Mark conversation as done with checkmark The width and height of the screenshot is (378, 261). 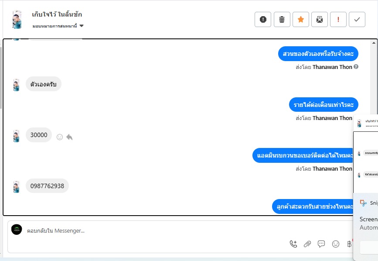pos(357,19)
